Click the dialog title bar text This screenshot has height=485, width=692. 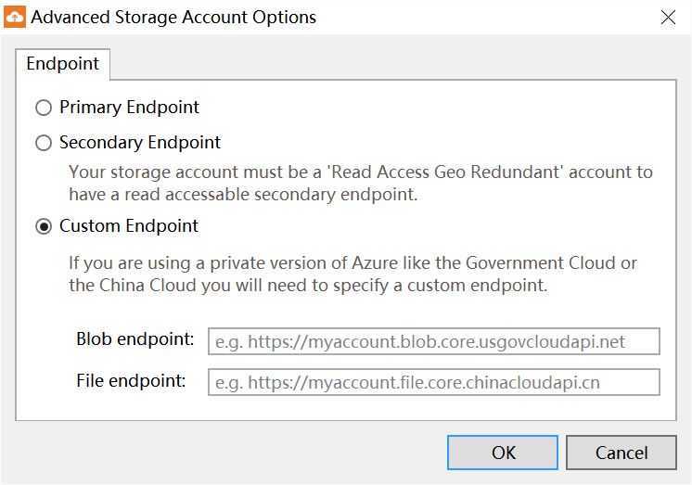click(173, 18)
